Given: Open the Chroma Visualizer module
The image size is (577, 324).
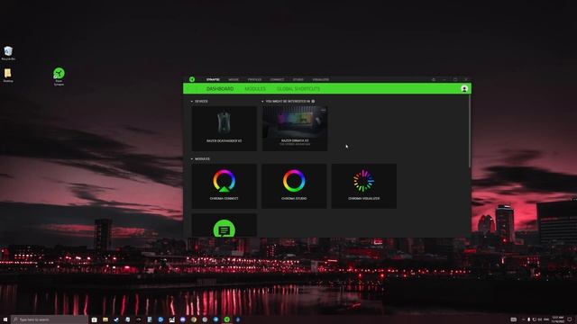Looking at the screenshot, I should point(364,186).
